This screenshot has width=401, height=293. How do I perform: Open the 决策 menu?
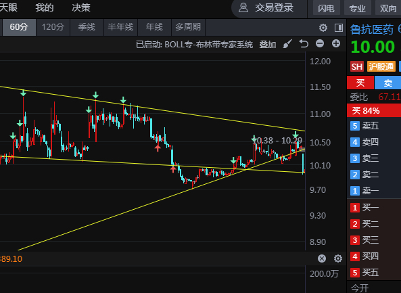pos(81,7)
